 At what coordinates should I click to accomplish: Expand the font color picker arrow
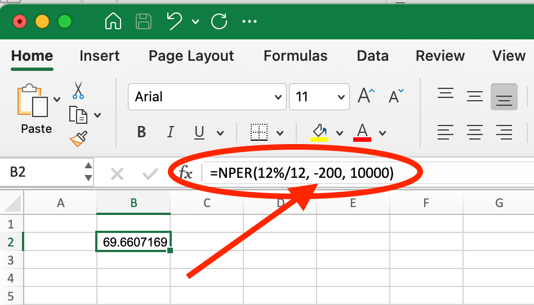(x=382, y=133)
